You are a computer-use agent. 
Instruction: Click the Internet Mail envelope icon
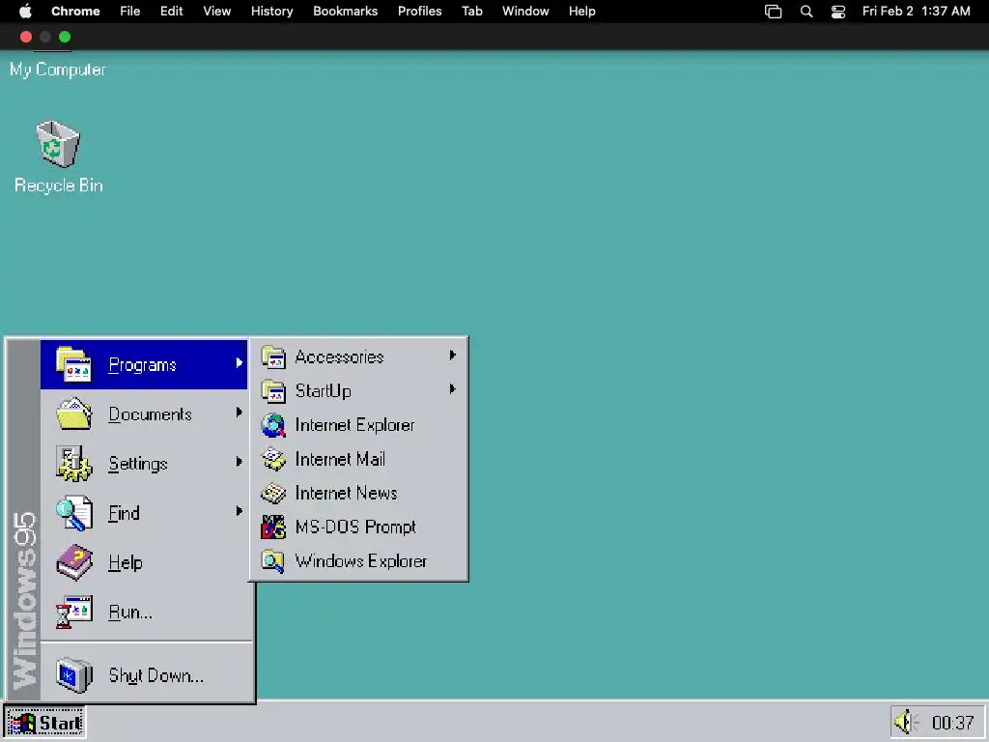click(x=273, y=459)
